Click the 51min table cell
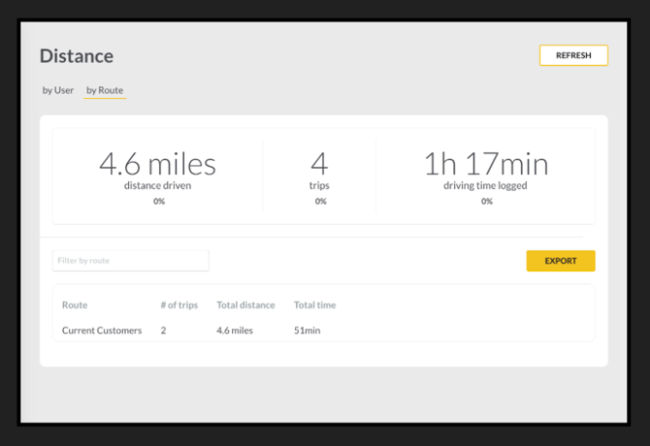 coord(308,331)
